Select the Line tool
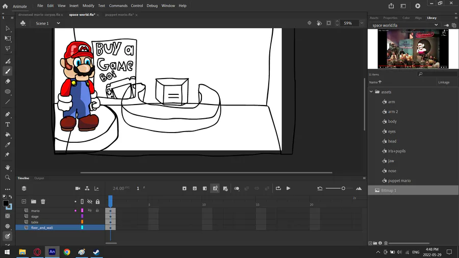Image resolution: width=459 pixels, height=258 pixels. click(8, 102)
